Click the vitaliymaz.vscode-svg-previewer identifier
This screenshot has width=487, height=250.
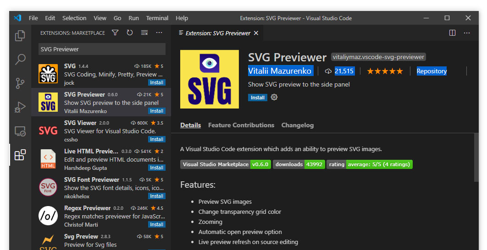(378, 57)
